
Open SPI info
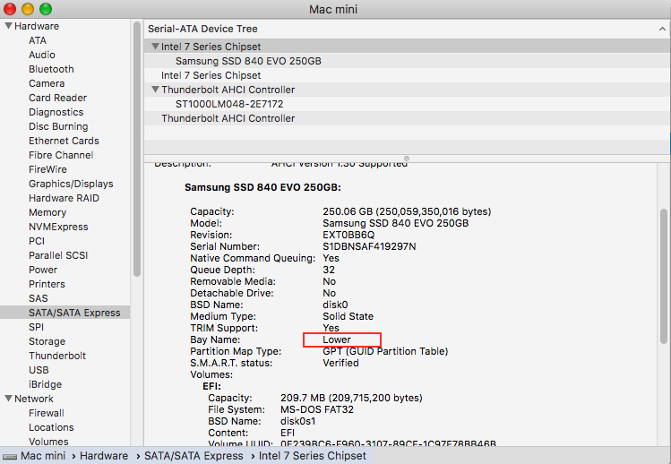coord(37,328)
